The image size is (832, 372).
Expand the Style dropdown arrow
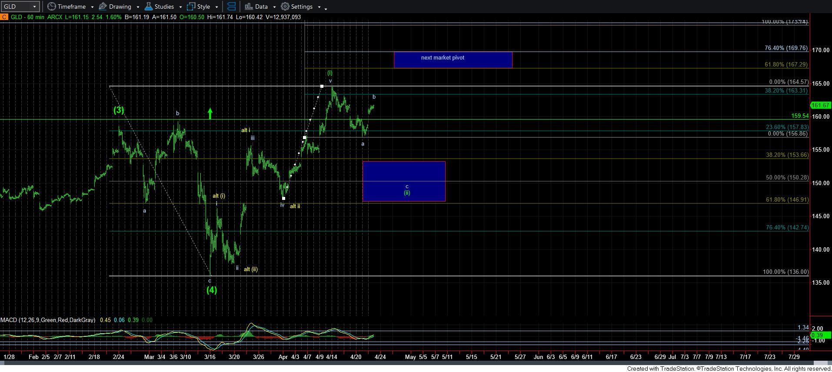coord(216,7)
